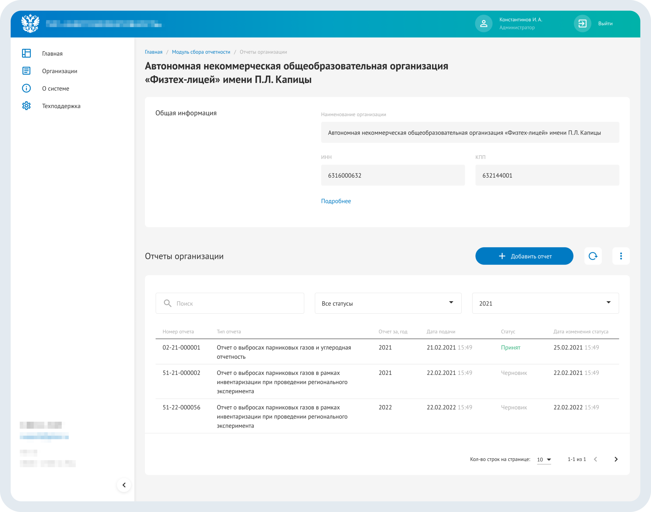Click the logout arrow icon

pyautogui.click(x=582, y=23)
